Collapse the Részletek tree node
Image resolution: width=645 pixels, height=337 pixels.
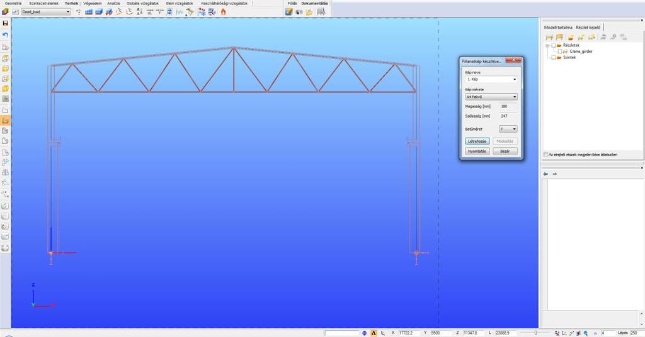click(547, 45)
